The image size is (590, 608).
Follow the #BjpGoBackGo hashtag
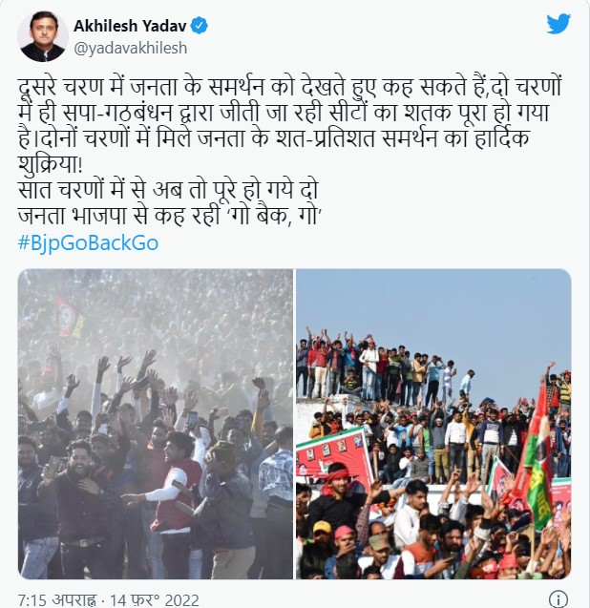click(89, 243)
